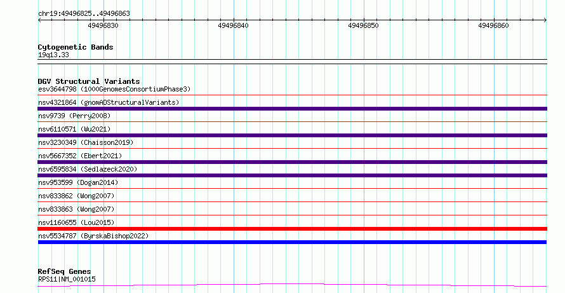The width and height of the screenshot is (565, 293).
Task: Click variant nsv5667352 (Ebert2021) label
Action: click(80, 156)
